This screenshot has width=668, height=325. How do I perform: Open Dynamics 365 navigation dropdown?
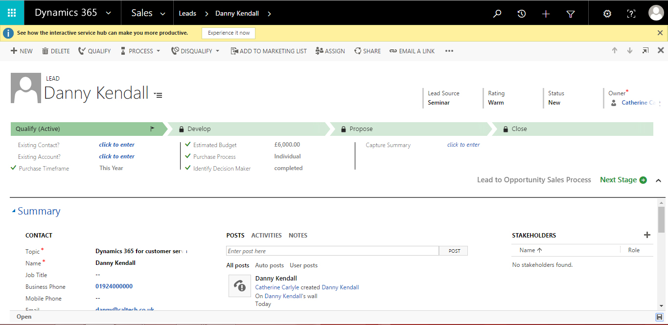(109, 14)
